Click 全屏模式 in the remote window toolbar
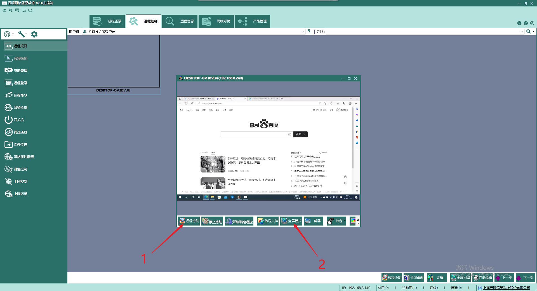The height and width of the screenshot is (291, 537). [291, 221]
